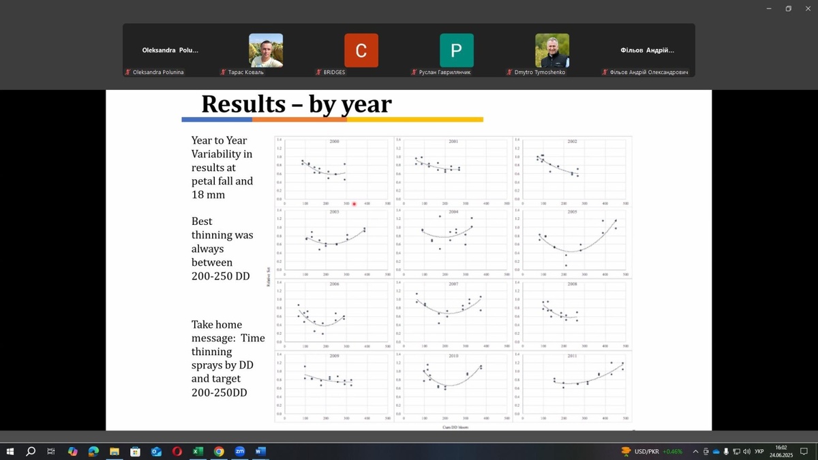
Task: Launch Microsoft Word from taskbar
Action: [260, 451]
